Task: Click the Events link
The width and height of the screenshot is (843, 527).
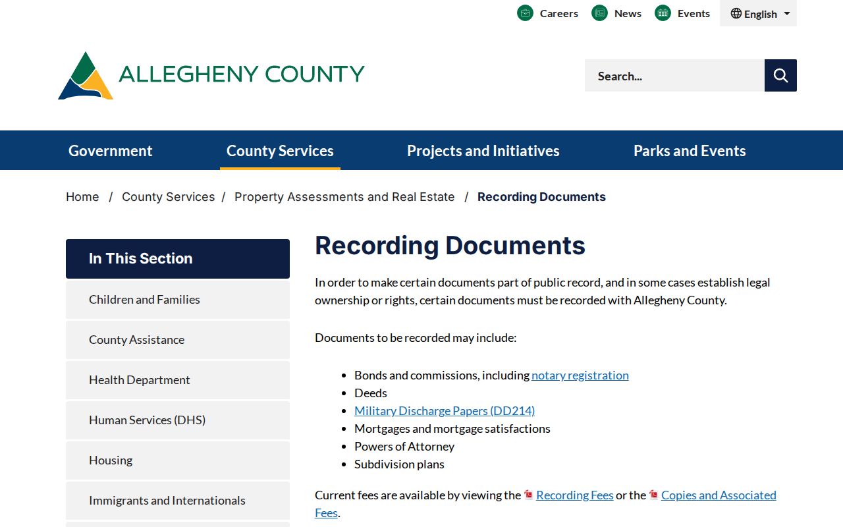Action: pos(693,13)
